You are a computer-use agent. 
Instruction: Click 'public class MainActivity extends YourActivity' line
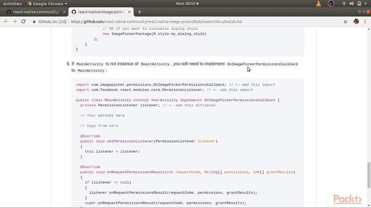click(x=177, y=100)
